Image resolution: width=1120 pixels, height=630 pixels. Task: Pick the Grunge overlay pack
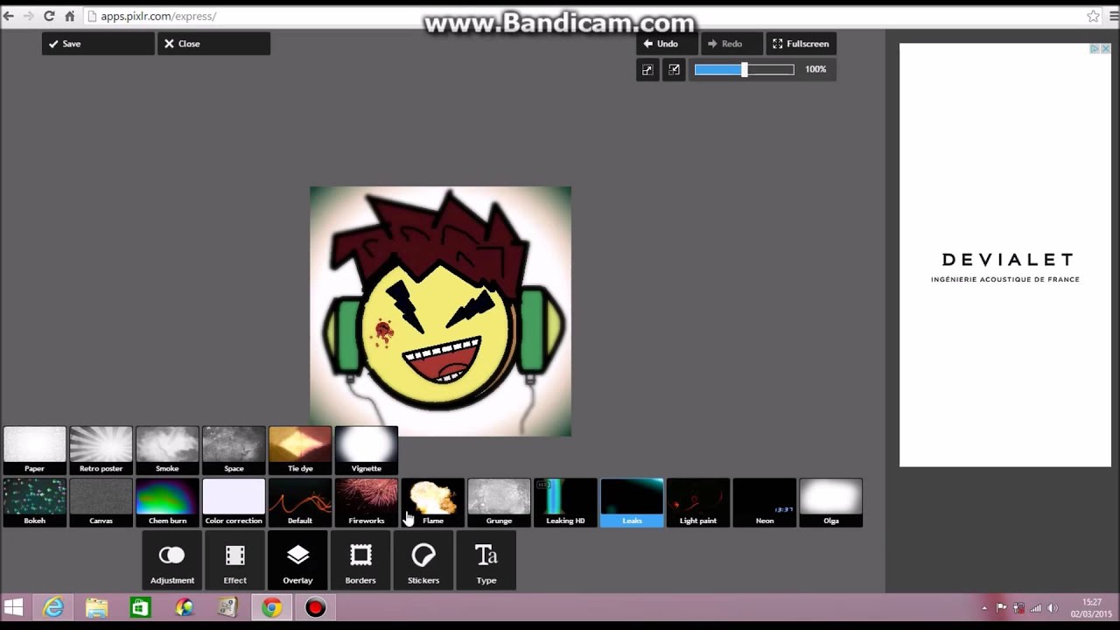[500, 503]
